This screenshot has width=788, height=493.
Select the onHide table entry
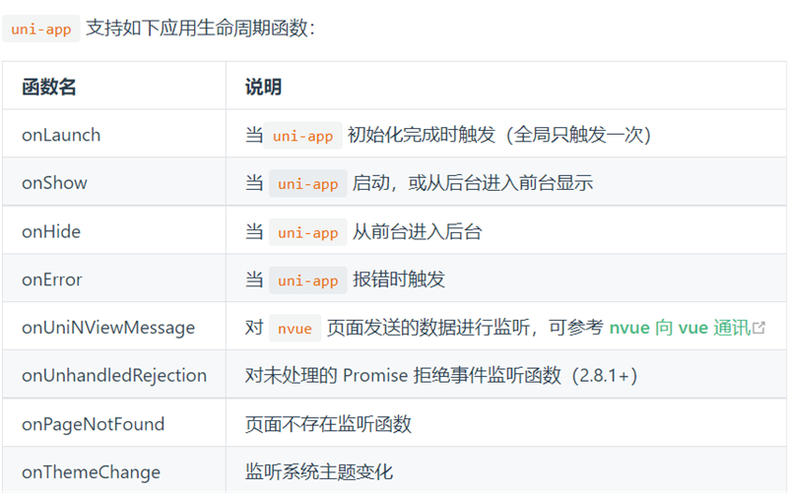51,231
